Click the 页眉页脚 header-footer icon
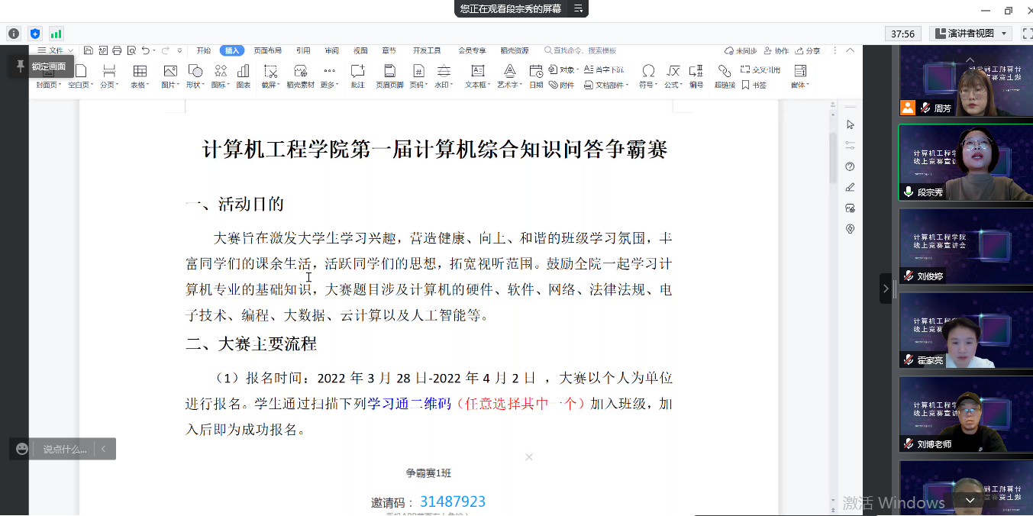This screenshot has width=1033, height=516. tap(389, 76)
